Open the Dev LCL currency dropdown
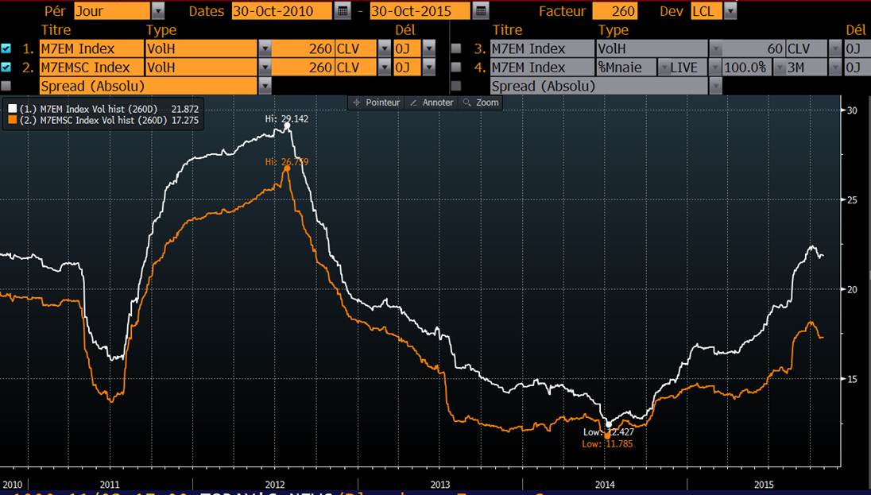This screenshot has height=495, width=871. (x=730, y=10)
